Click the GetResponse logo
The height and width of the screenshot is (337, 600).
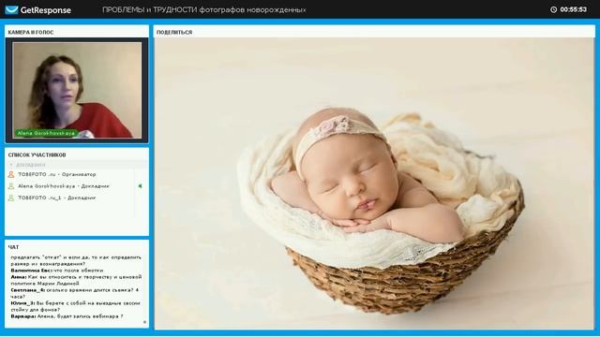(37, 10)
